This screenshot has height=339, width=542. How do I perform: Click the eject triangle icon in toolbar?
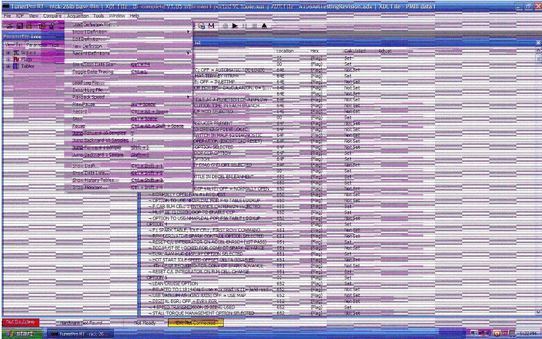tap(264, 26)
